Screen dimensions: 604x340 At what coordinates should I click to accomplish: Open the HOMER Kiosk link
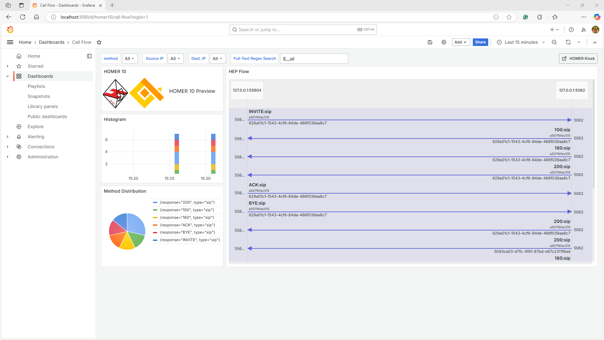[578, 58]
